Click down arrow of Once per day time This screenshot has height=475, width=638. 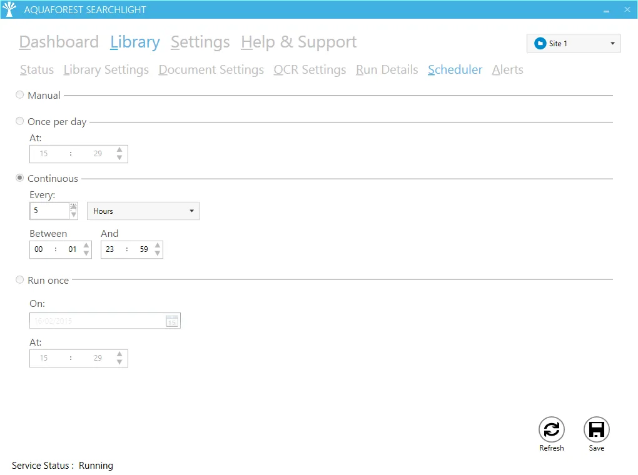[119, 157]
